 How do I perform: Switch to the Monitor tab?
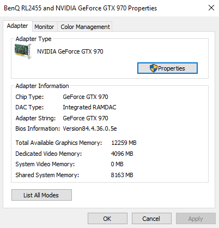coord(44,27)
